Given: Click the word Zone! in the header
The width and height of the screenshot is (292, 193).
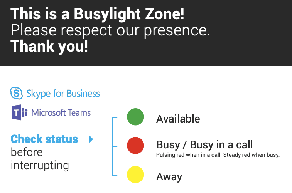Looking at the screenshot, I should pyautogui.click(x=165, y=14).
